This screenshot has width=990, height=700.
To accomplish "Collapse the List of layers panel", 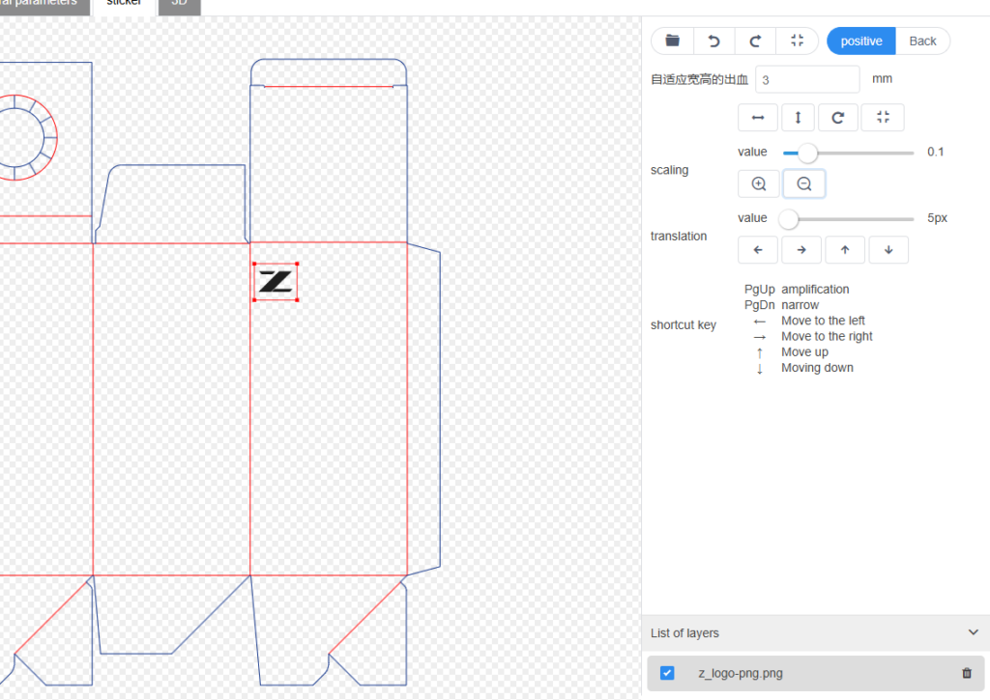I will point(973,632).
